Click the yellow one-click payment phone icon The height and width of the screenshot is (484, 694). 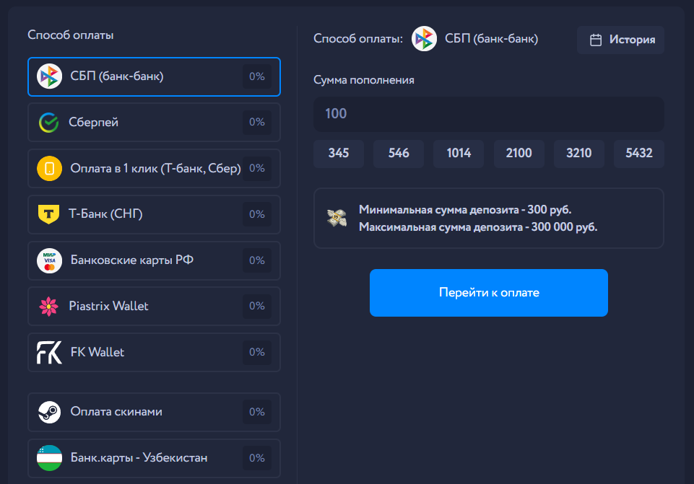(x=49, y=169)
